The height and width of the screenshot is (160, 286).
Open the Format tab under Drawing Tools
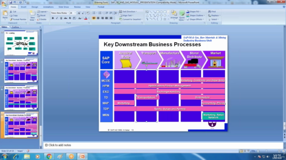click(101, 7)
